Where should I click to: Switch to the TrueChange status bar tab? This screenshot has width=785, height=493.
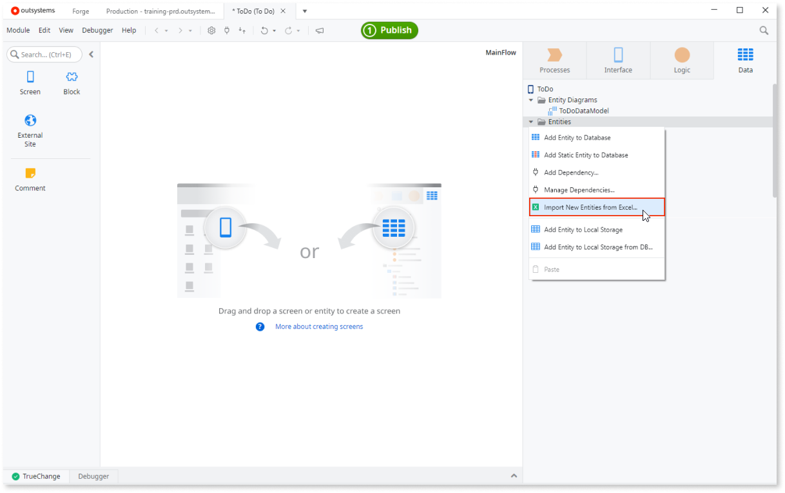pyautogui.click(x=37, y=476)
